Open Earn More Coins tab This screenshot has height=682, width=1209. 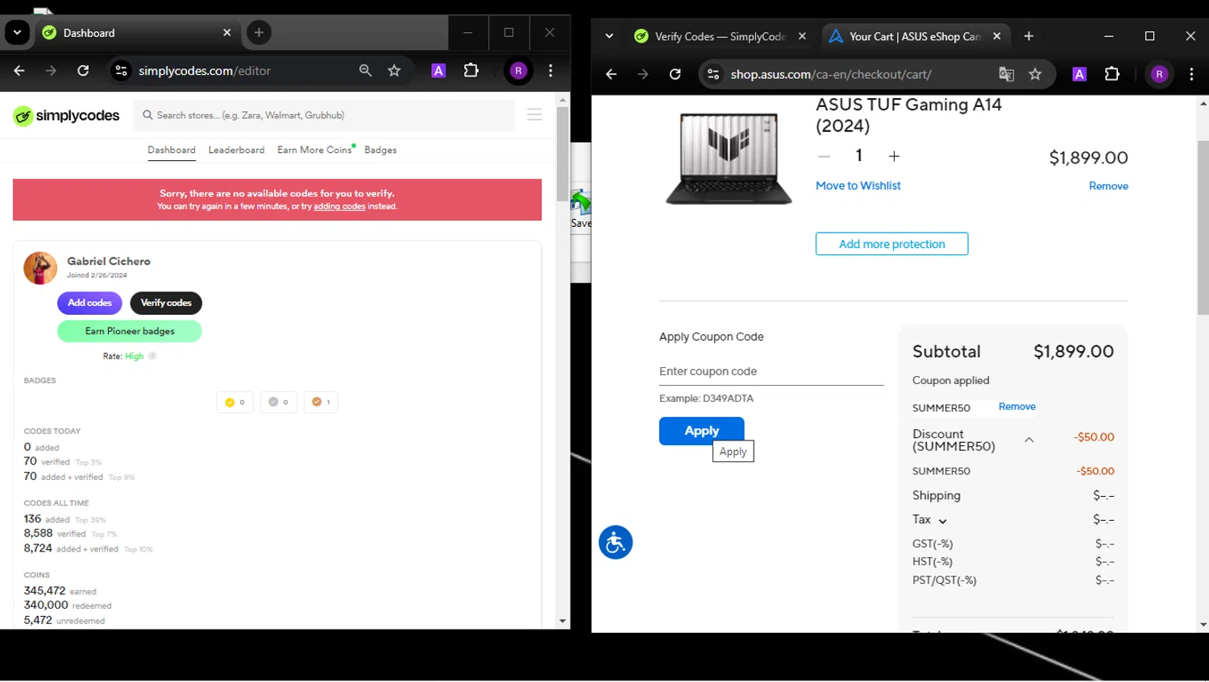coord(315,151)
